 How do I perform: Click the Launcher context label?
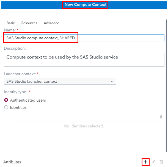point(20,74)
